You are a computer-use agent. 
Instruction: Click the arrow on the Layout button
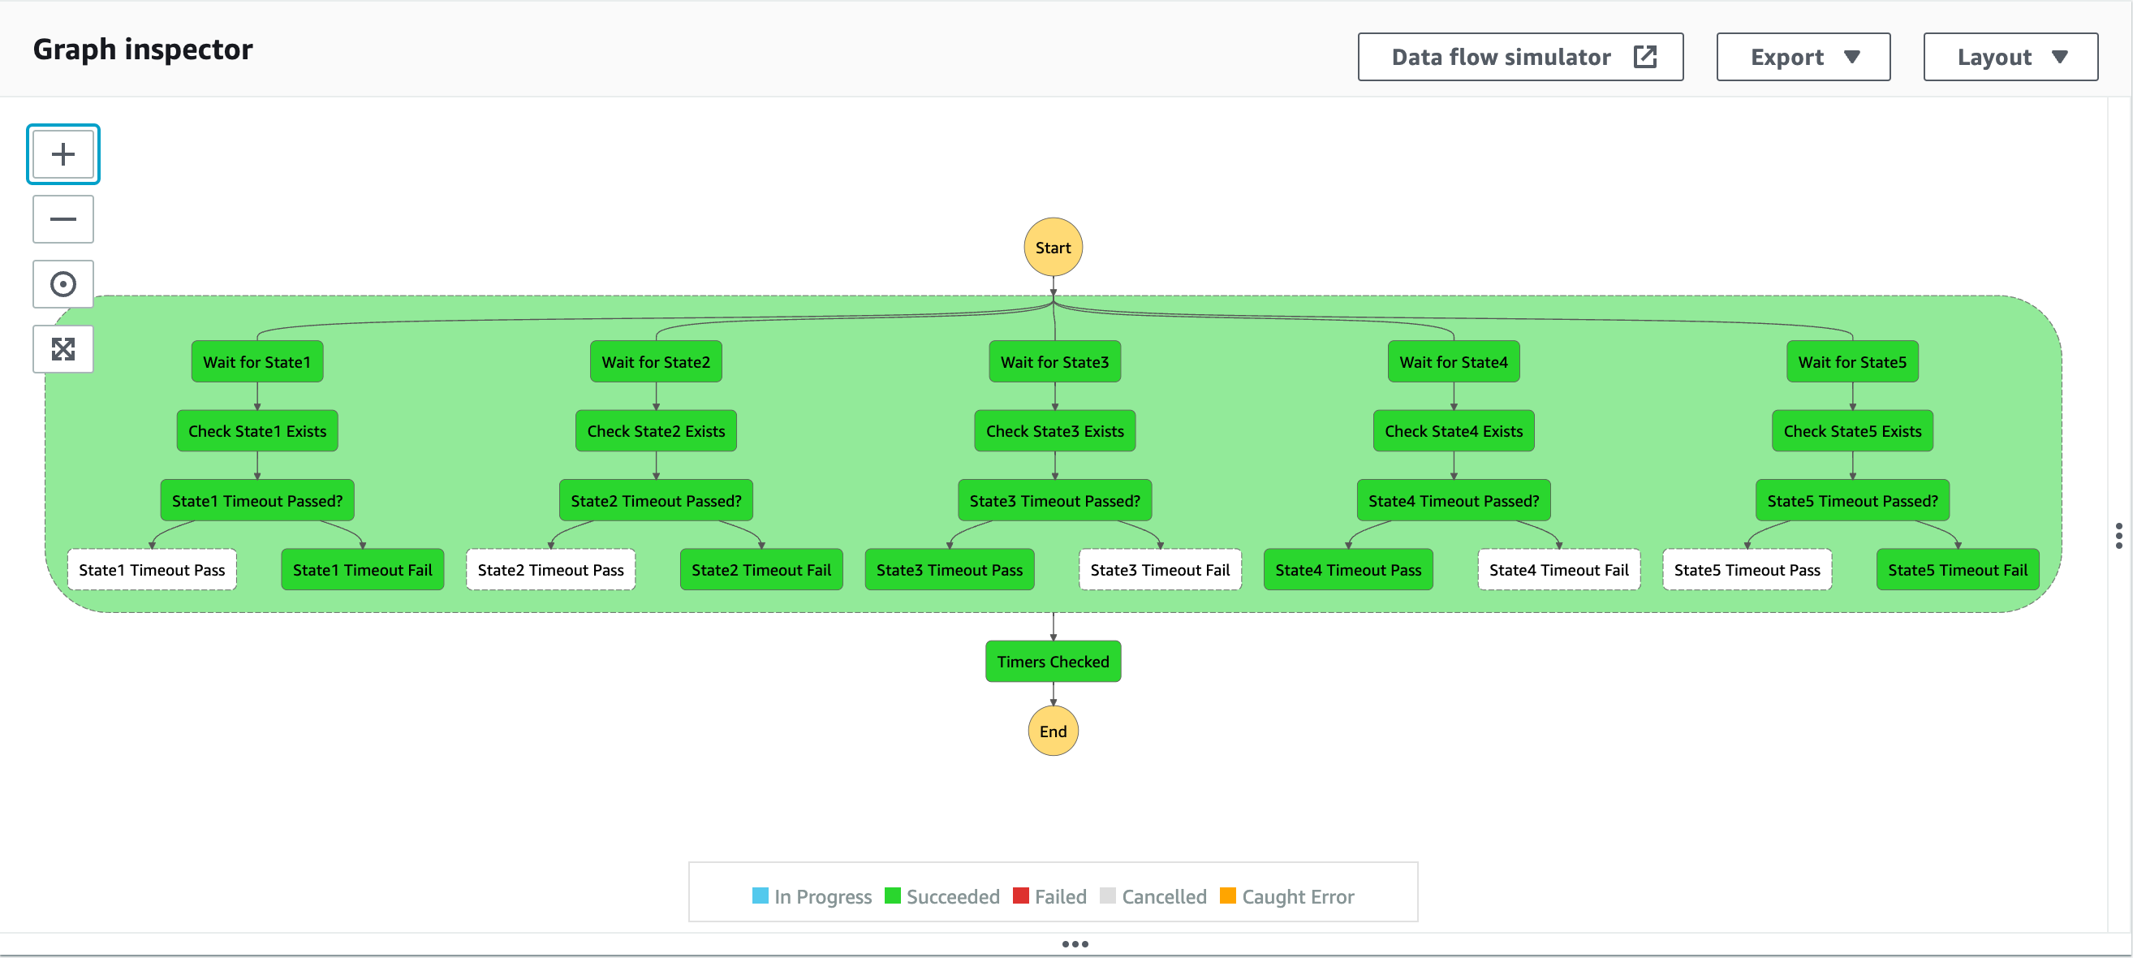coord(2059,56)
